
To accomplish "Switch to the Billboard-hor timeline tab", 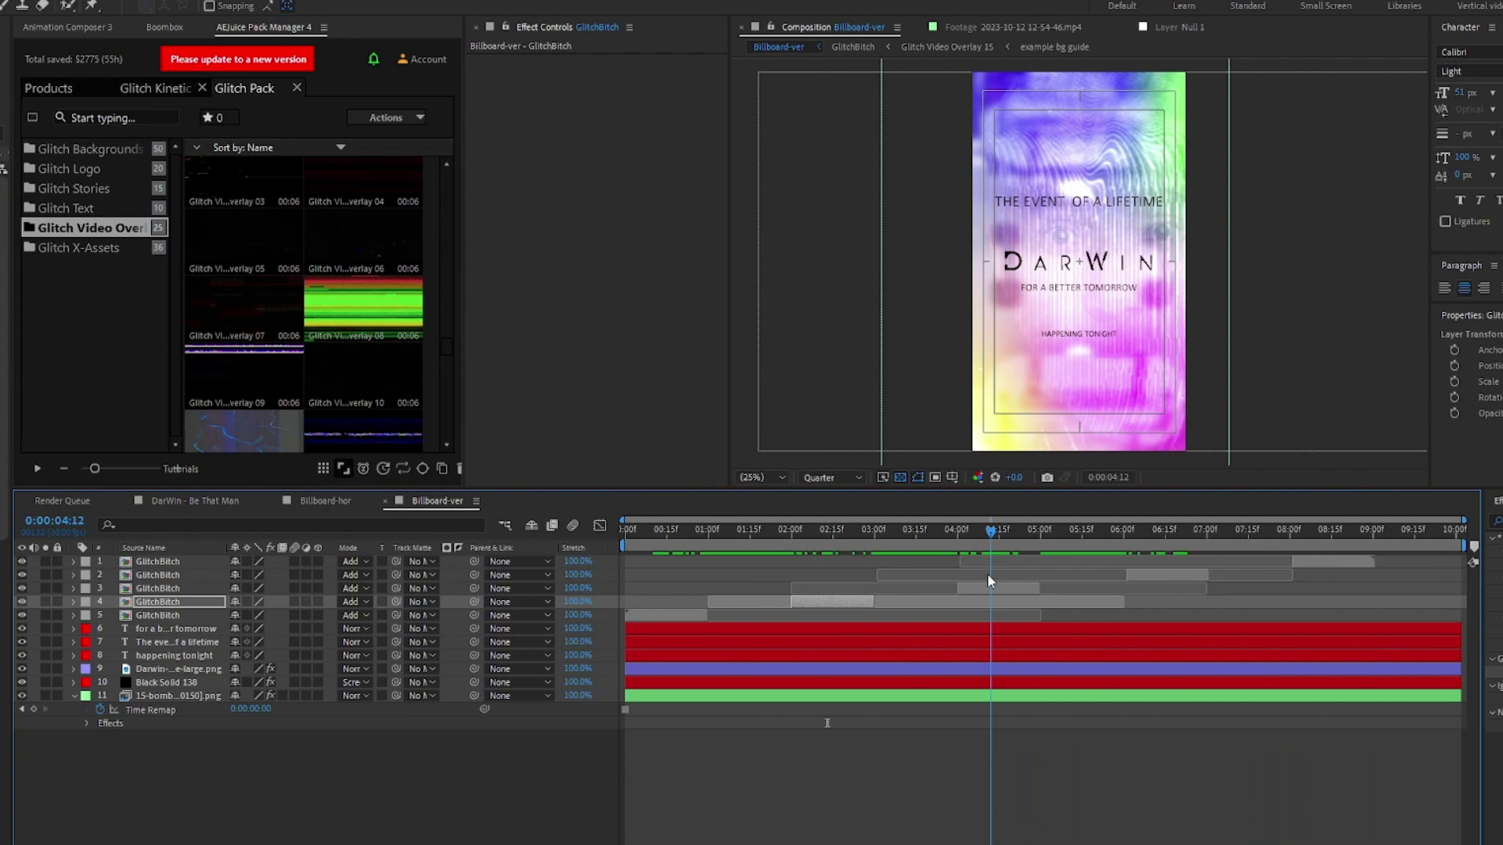I will point(325,501).
